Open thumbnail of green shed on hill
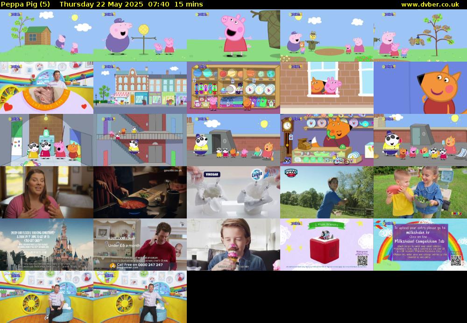The width and height of the screenshot is (467, 323). (x=47, y=35)
